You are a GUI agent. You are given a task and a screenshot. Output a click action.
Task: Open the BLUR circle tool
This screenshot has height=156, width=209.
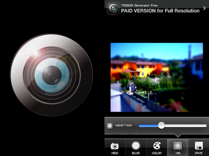[136, 146]
